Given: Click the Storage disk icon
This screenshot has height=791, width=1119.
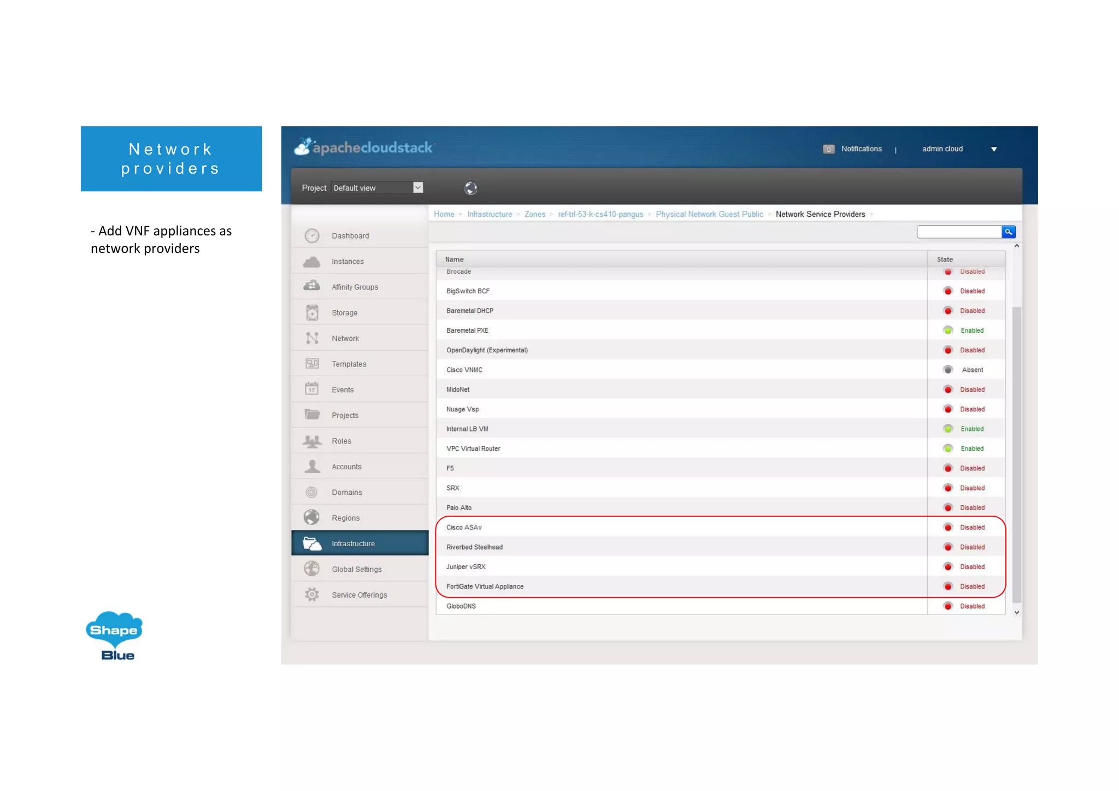Looking at the screenshot, I should pyautogui.click(x=312, y=312).
